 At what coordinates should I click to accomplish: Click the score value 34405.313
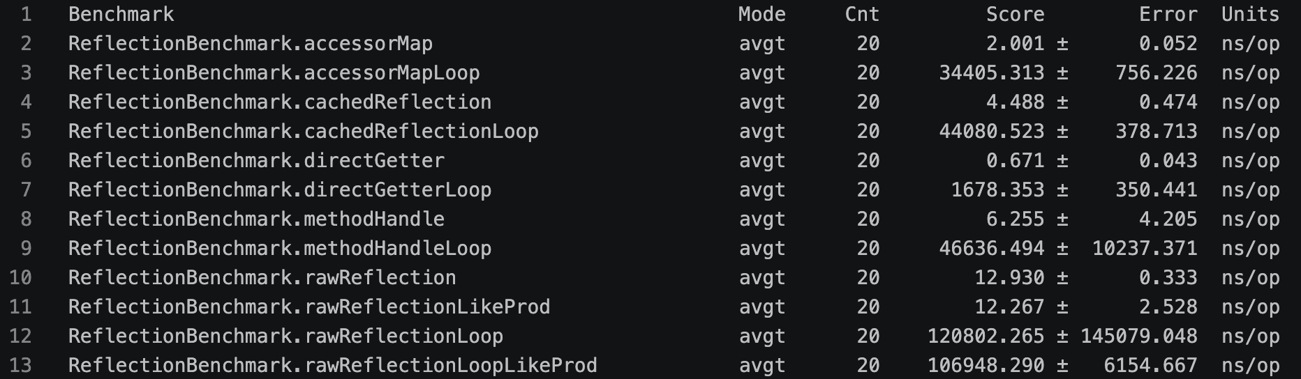991,72
